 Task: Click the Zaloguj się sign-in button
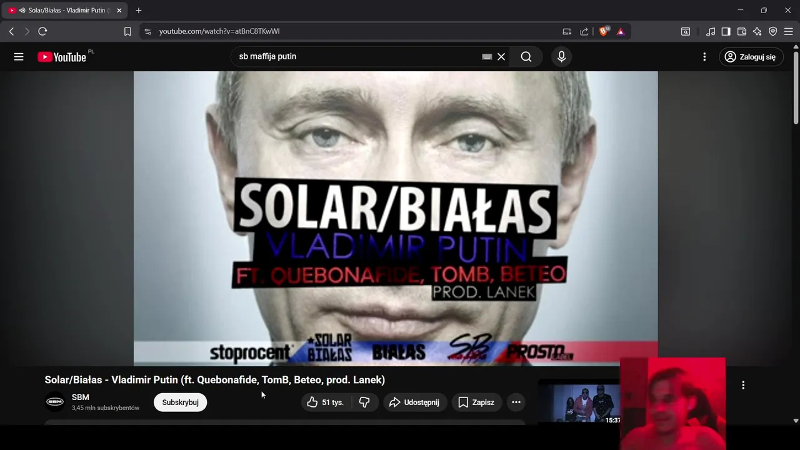pos(750,57)
